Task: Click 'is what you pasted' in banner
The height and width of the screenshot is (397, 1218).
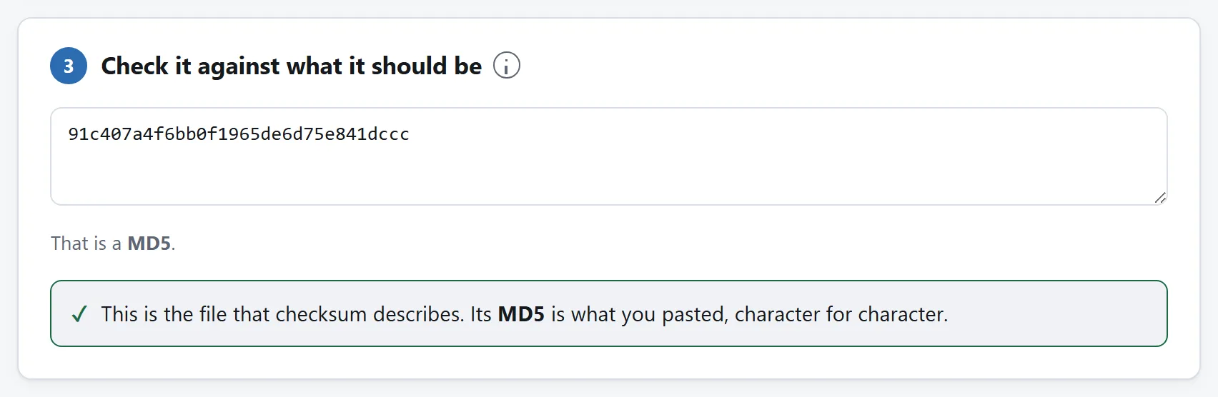Action: 639,314
